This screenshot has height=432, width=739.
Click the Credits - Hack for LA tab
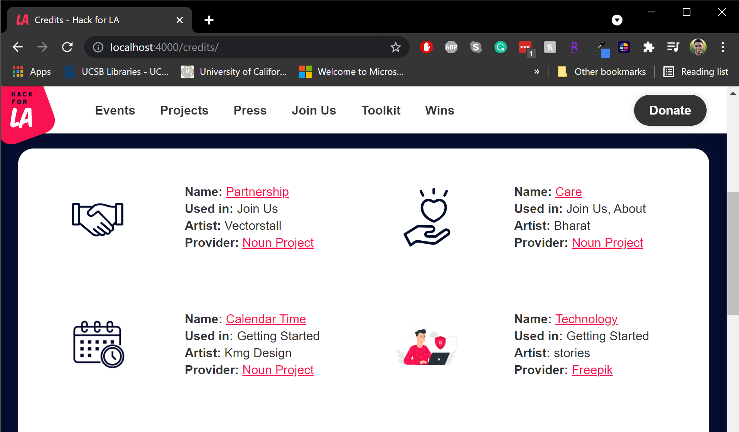tap(100, 20)
